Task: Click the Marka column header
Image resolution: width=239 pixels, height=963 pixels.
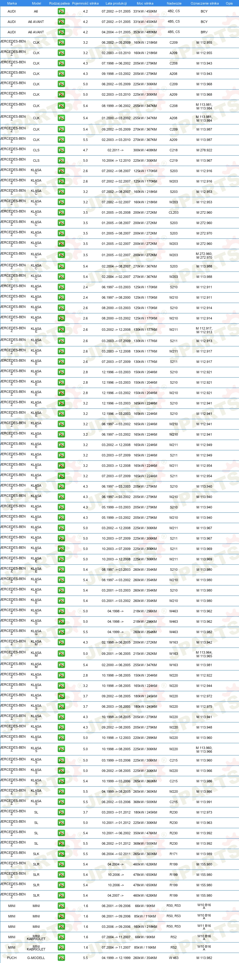Action: (x=12, y=3)
